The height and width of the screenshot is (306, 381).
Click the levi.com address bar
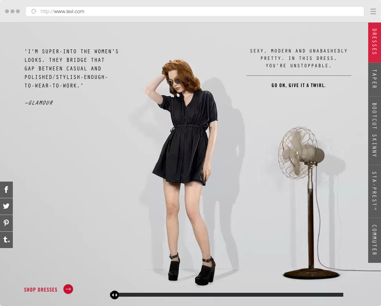click(x=195, y=11)
